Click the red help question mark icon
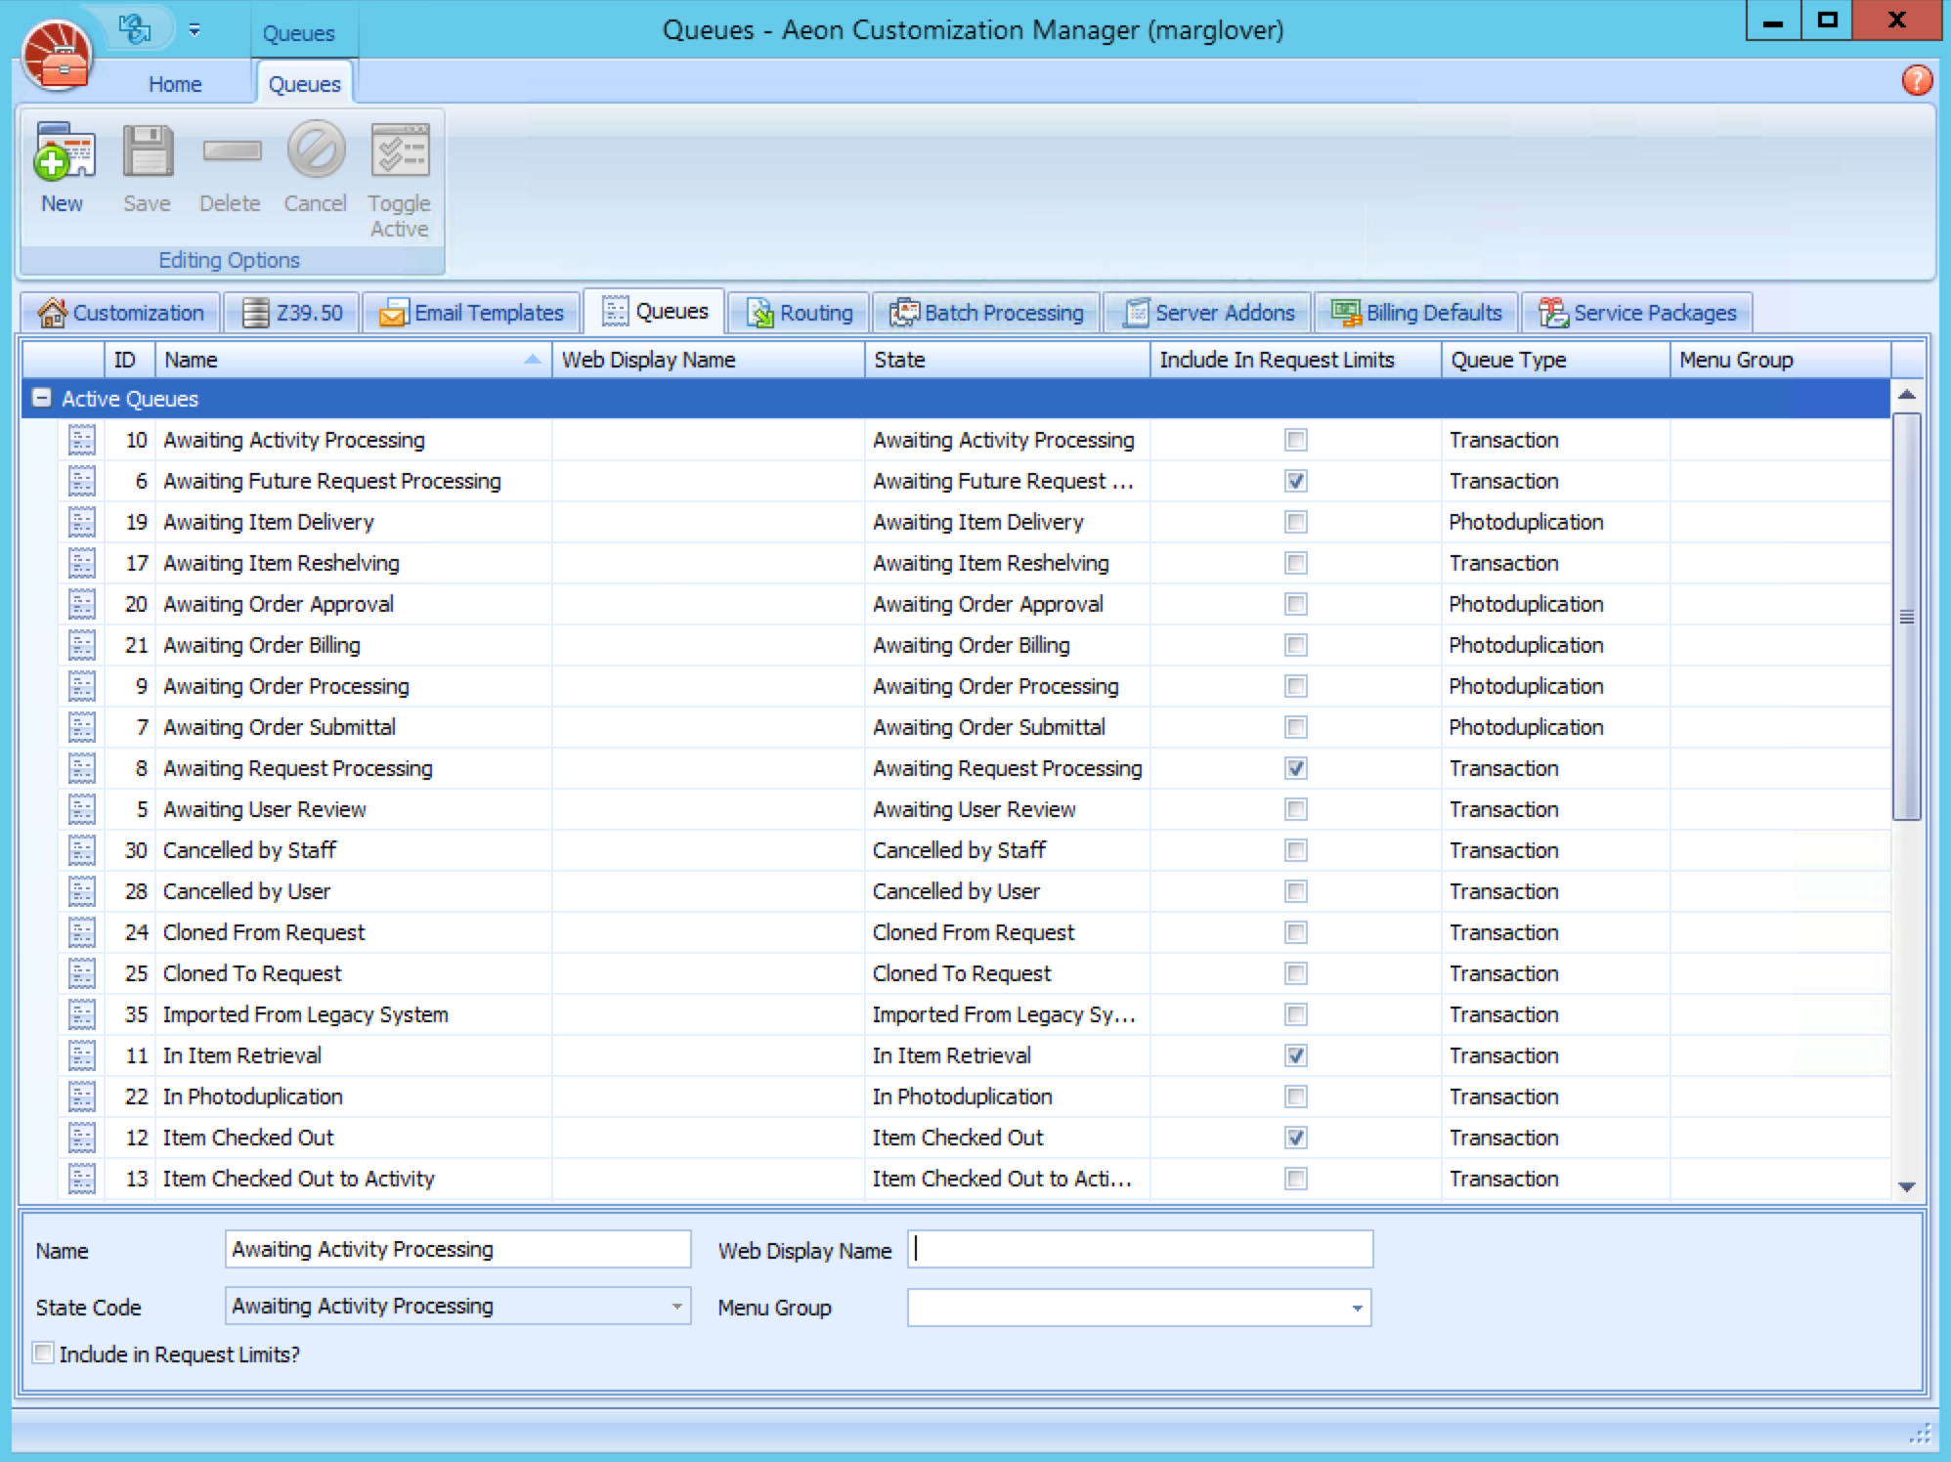 (1916, 80)
